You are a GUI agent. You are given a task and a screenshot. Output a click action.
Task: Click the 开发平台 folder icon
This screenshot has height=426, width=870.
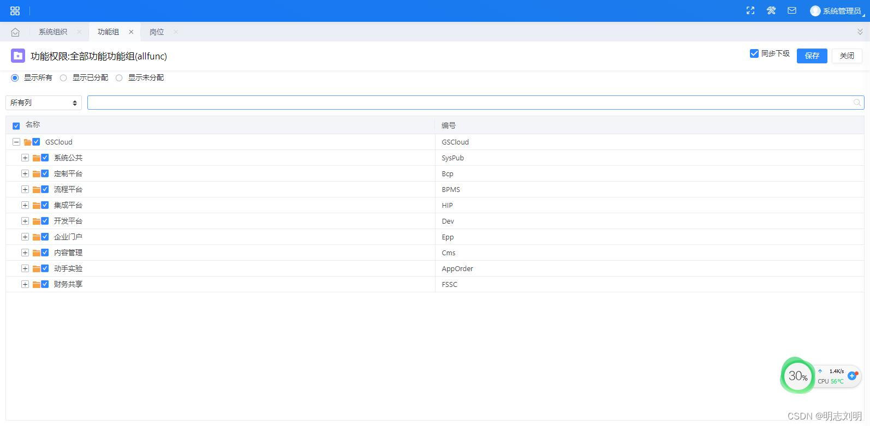coord(36,221)
